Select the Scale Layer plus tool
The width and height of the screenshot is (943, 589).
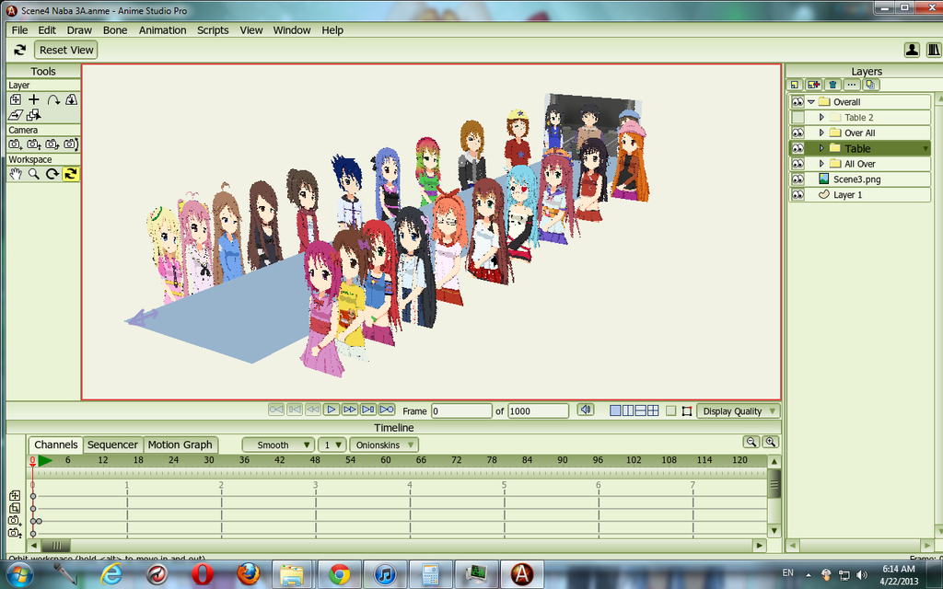pyautogui.click(x=34, y=99)
